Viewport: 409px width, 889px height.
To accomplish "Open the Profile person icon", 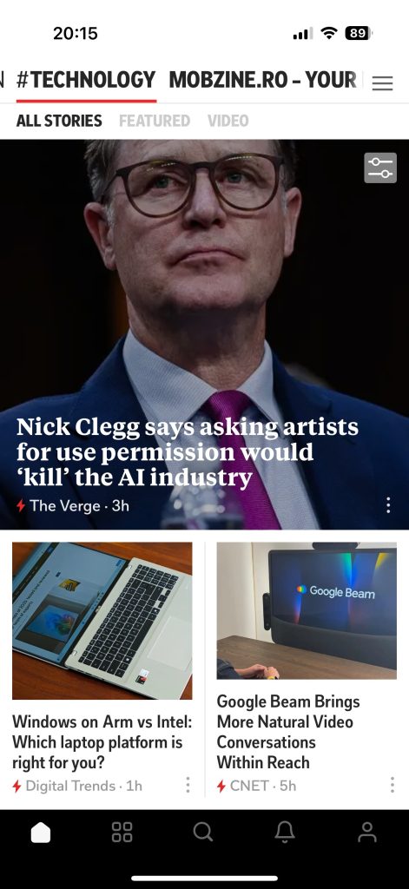I will coord(367,832).
